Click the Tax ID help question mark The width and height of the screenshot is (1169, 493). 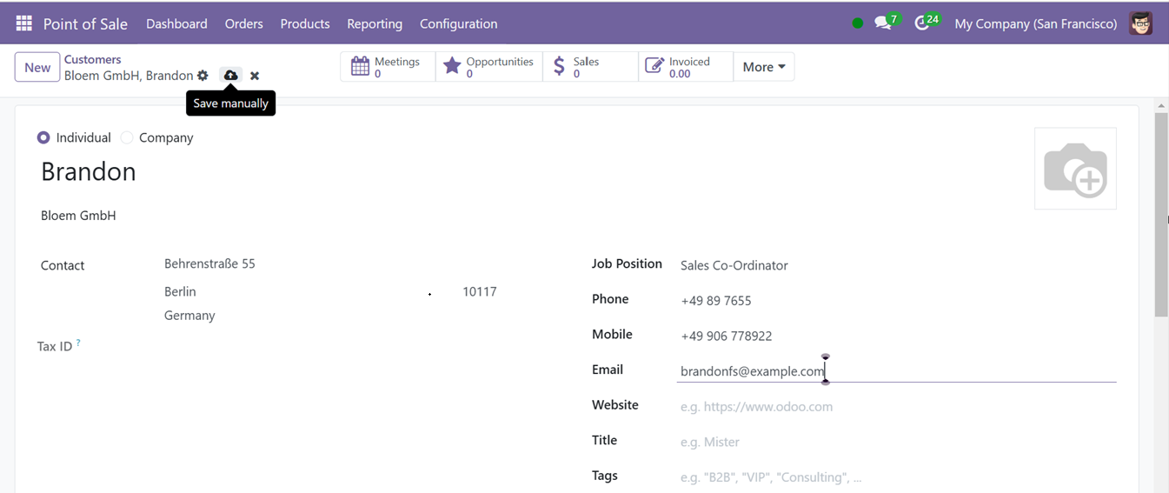tap(78, 343)
